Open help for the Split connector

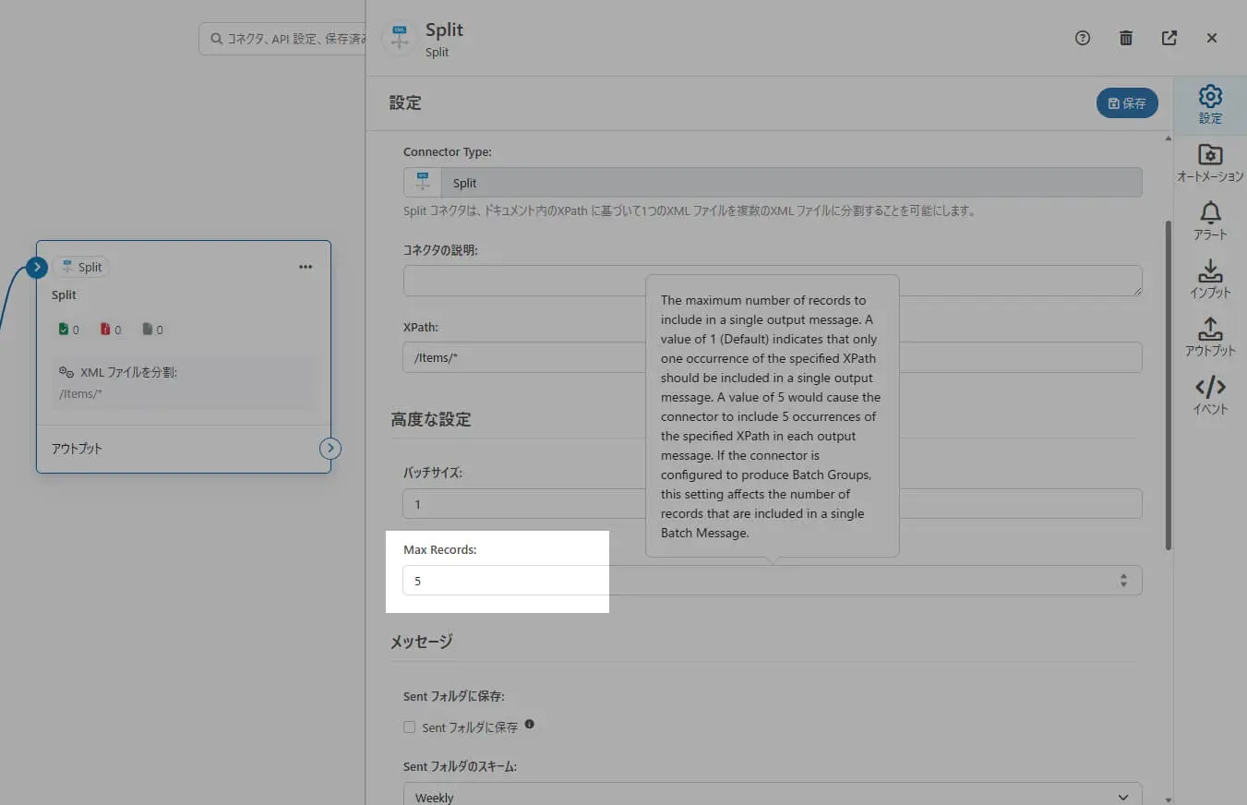1083,38
